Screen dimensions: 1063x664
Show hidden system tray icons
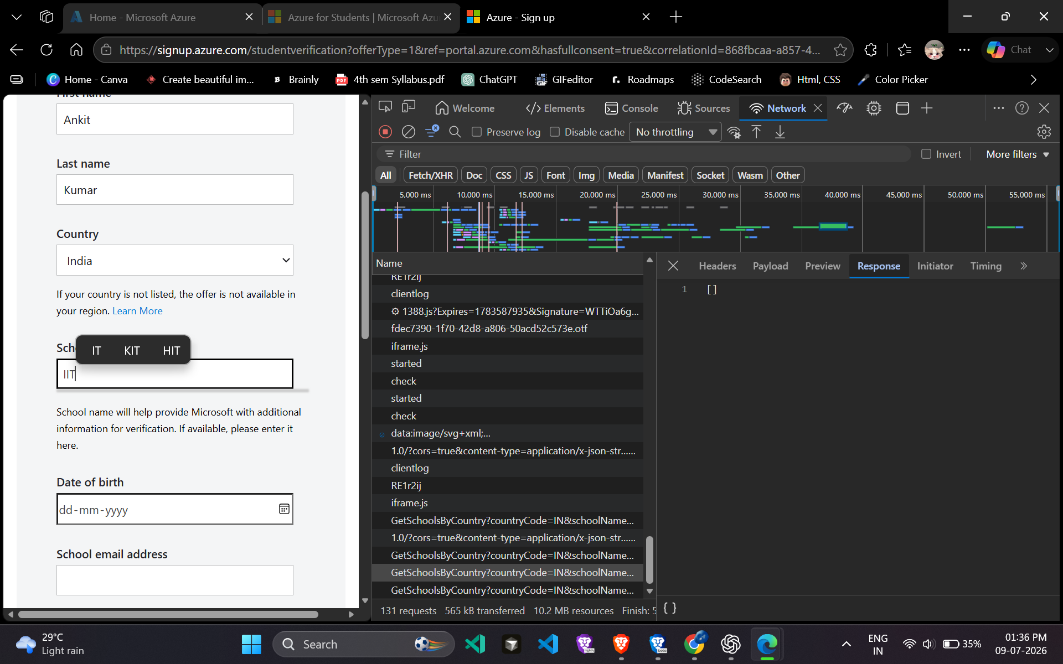coord(847,644)
